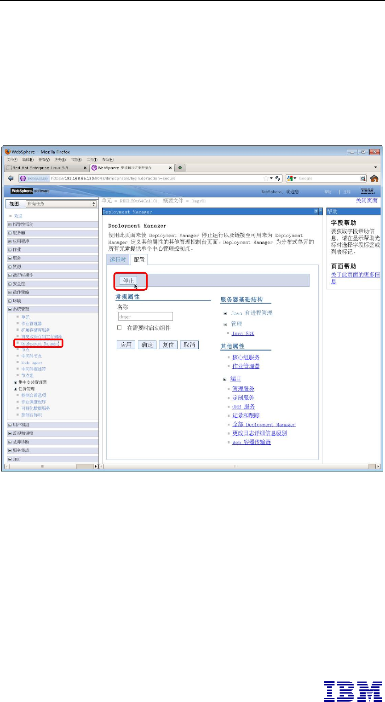The height and width of the screenshot is (702, 385).
Task: Select Deployment Manager in the navigation tree
Action: point(40,343)
